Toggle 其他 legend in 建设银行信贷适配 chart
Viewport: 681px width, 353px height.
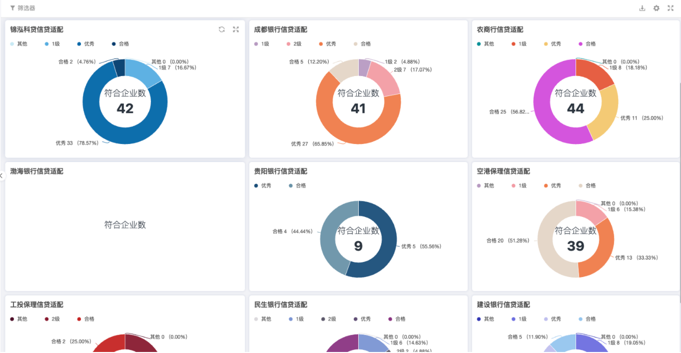pos(485,319)
